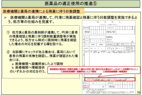Select the circled ① marker
Viewport: 142px width, 95px height.
(8, 32)
